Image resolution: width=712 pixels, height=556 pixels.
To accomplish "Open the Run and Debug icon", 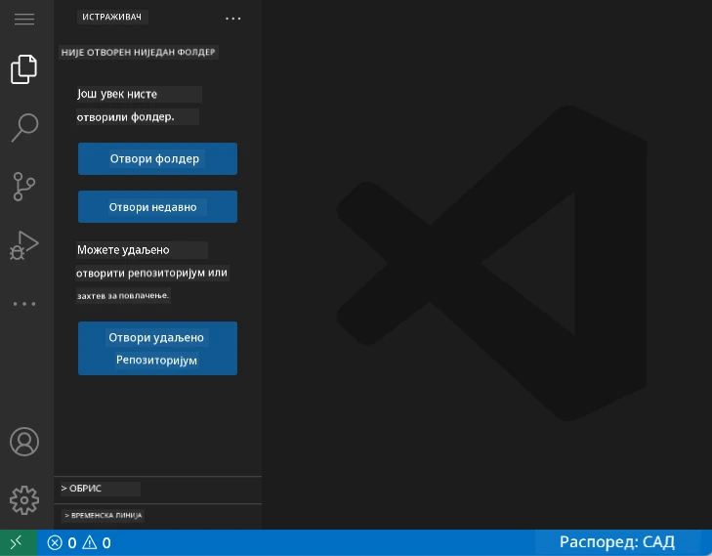I will tap(24, 245).
